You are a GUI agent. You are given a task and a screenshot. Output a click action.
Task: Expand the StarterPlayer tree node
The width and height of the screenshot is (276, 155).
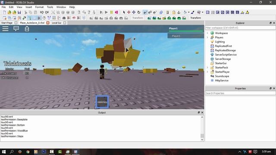point(207,72)
